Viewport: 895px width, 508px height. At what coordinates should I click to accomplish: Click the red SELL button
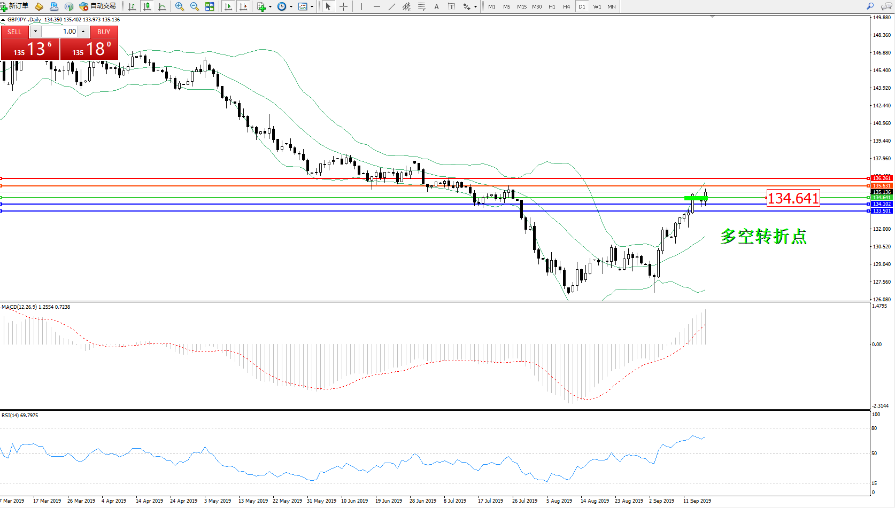point(14,32)
